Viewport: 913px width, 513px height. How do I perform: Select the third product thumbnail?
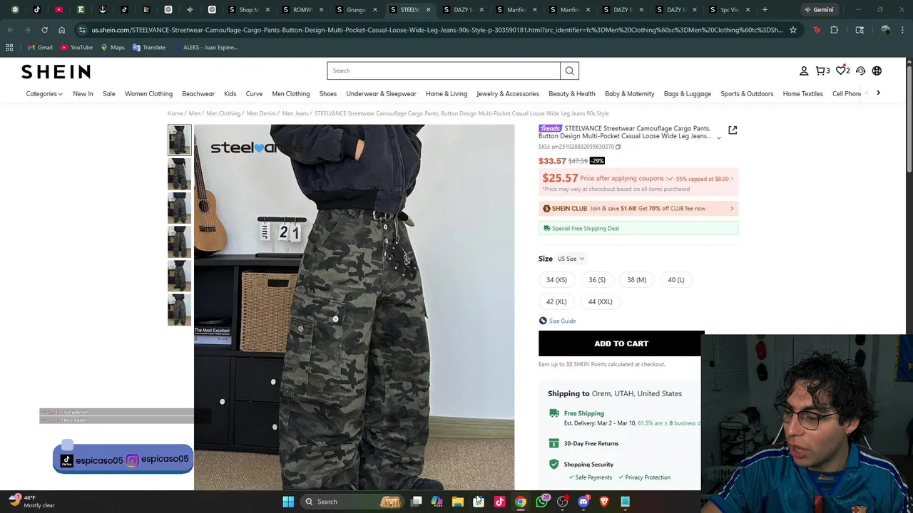click(179, 208)
